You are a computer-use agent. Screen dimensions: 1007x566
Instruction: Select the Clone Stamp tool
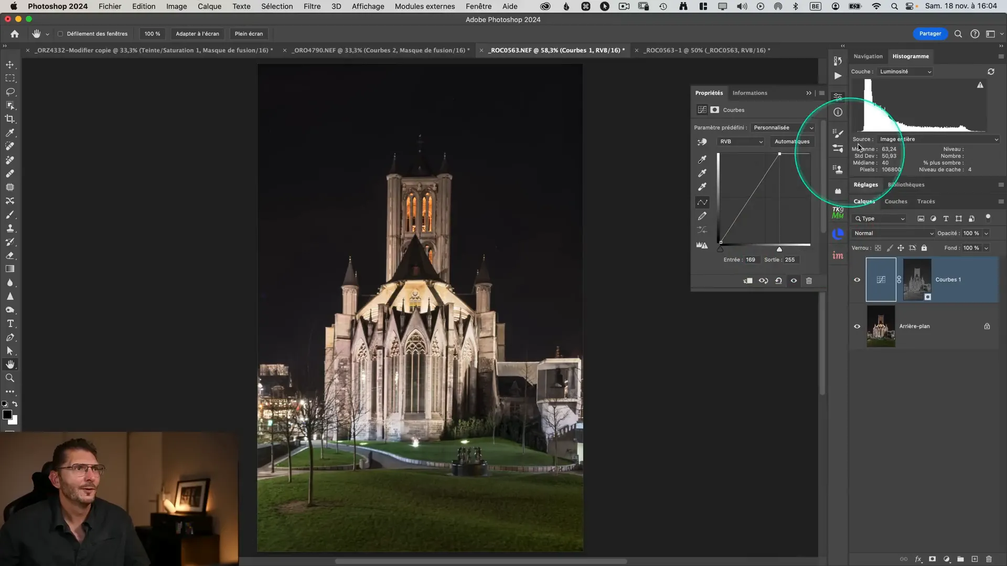click(10, 228)
